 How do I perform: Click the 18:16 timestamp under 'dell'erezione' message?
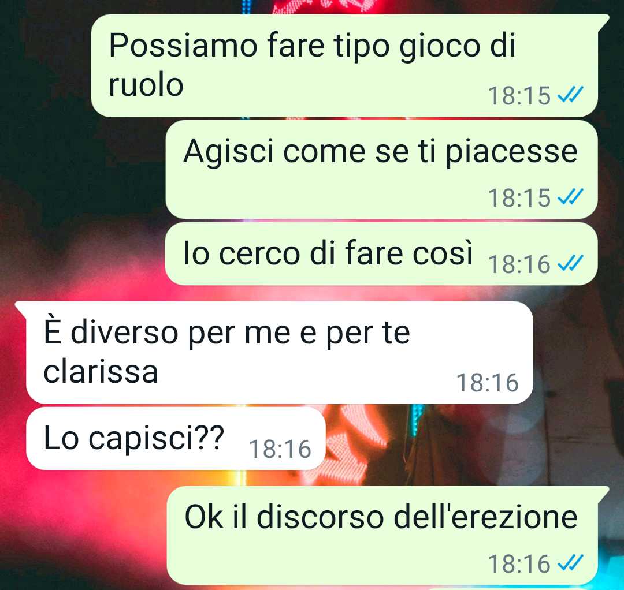tap(519, 564)
